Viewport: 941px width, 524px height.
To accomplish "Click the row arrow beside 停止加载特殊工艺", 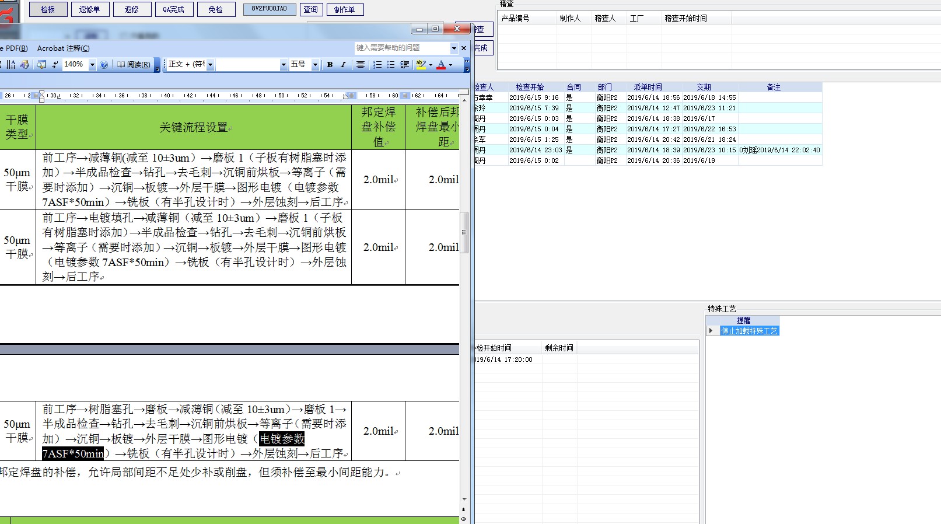I will tap(711, 331).
